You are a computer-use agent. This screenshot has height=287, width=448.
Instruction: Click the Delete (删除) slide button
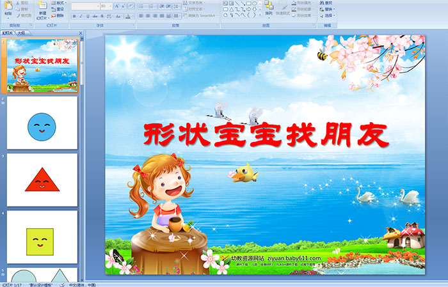tap(58, 15)
